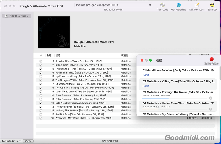Uncheck track 9 Don't Tread on Me
Viewport: 221px width, 144px height.
[x=41, y=92]
